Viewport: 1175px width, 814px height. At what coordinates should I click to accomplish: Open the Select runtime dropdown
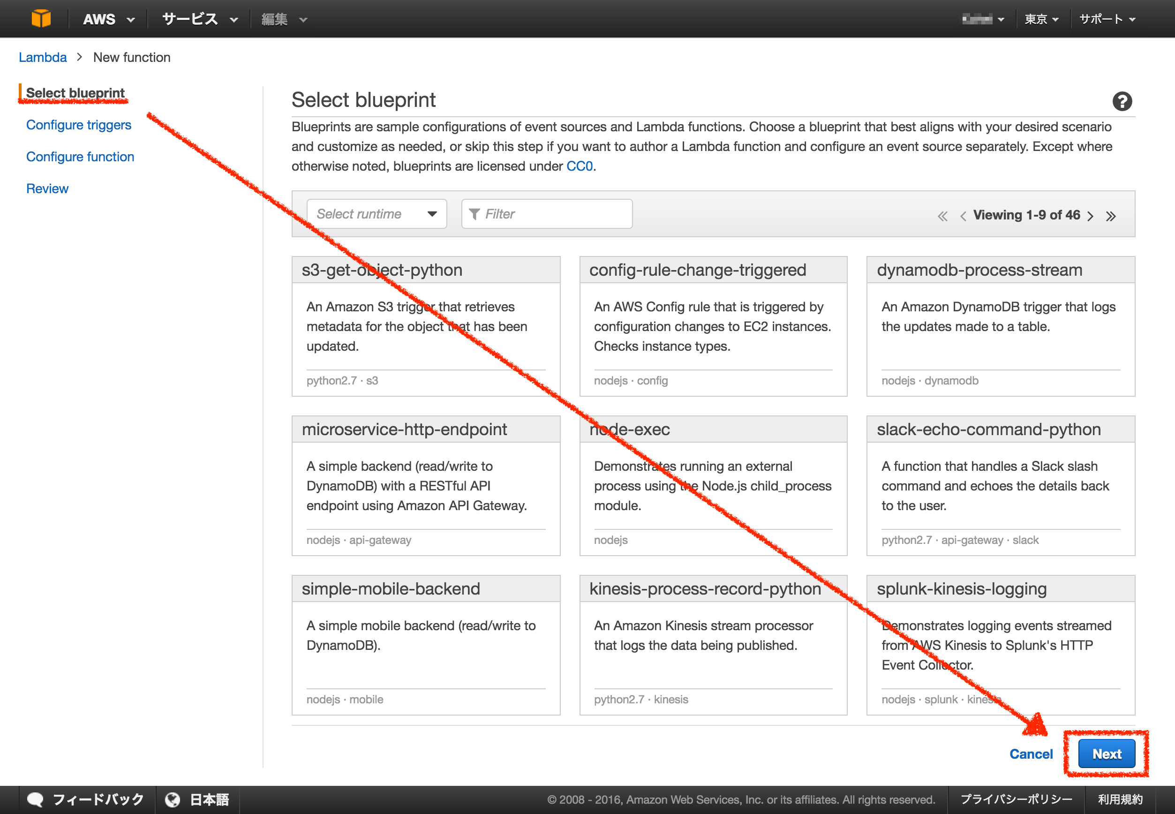377,214
